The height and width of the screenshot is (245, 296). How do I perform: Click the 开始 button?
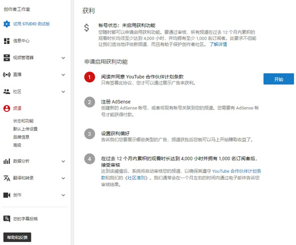pos(279,79)
